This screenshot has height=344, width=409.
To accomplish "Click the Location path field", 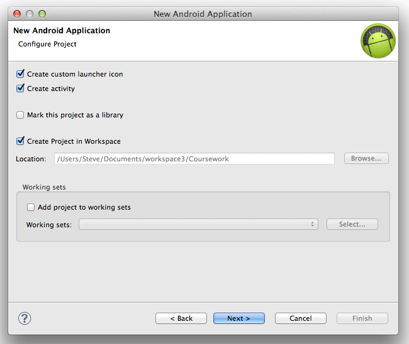I will click(x=194, y=158).
